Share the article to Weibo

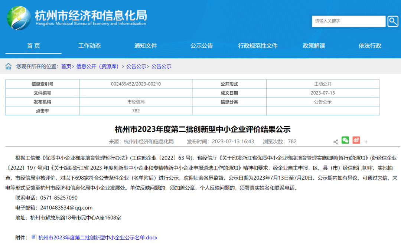point(356,141)
